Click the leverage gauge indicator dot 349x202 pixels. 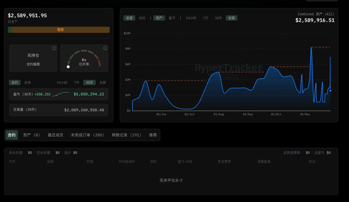tap(68, 67)
